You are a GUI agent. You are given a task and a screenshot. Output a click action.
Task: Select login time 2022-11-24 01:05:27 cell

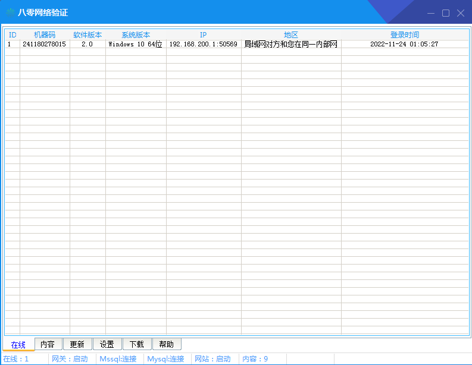pyautogui.click(x=405, y=44)
